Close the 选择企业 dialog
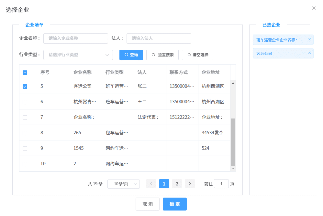323x216 pixels. click(314, 8)
